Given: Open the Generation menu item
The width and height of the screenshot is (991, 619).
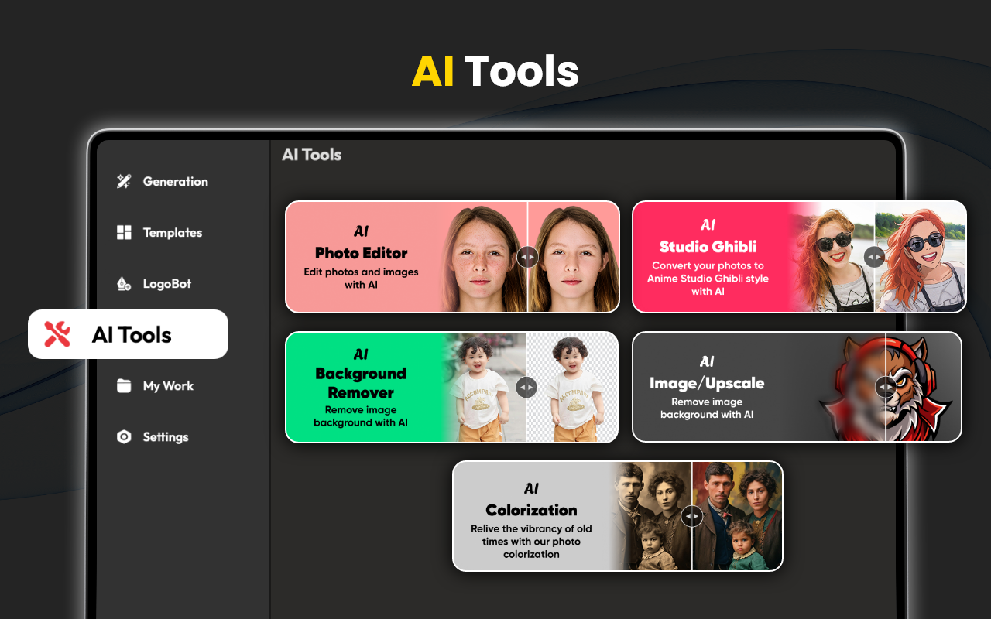Looking at the screenshot, I should [x=163, y=182].
